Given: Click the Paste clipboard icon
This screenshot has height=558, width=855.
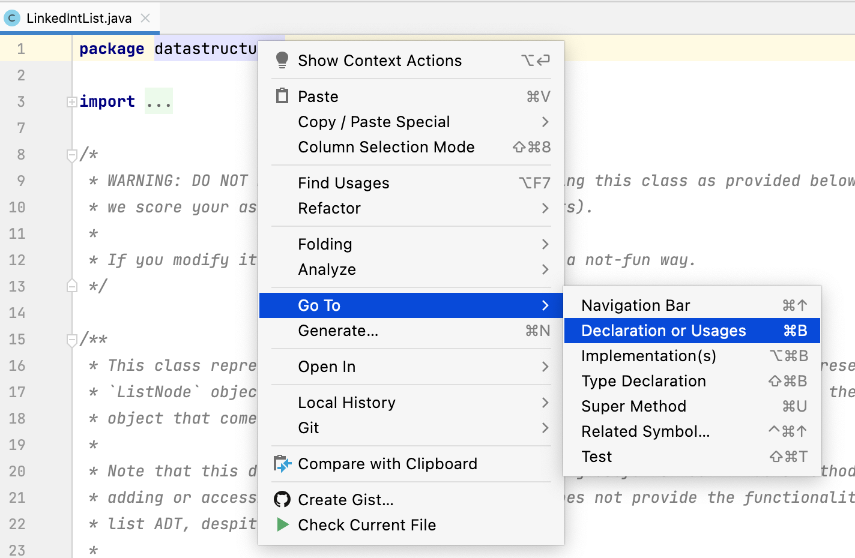Looking at the screenshot, I should point(282,96).
